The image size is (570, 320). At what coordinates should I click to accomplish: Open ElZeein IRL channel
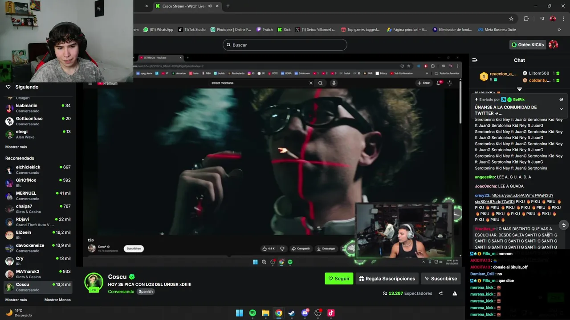38,235
